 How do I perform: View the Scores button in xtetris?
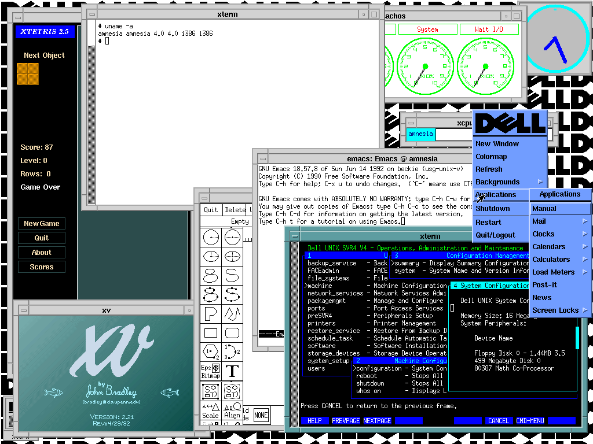tap(42, 267)
